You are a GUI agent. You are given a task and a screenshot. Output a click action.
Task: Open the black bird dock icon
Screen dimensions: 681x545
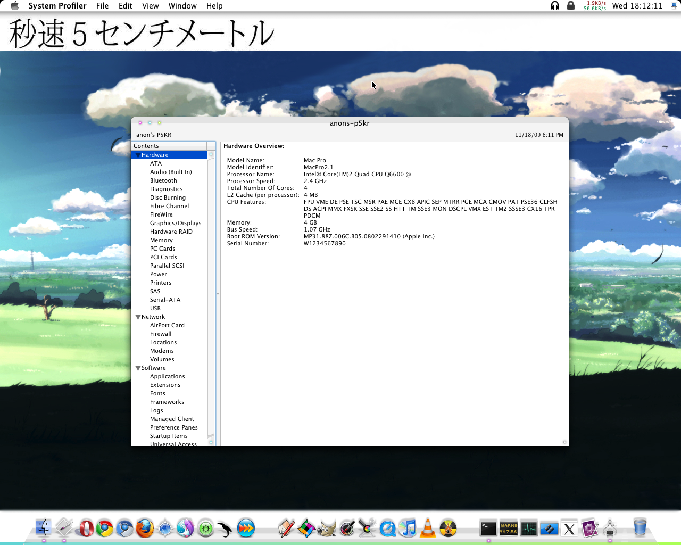(x=225, y=529)
